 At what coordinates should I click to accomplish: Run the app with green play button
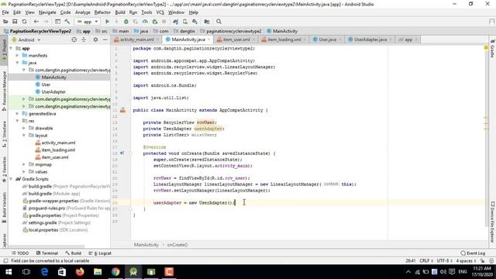tap(107, 22)
